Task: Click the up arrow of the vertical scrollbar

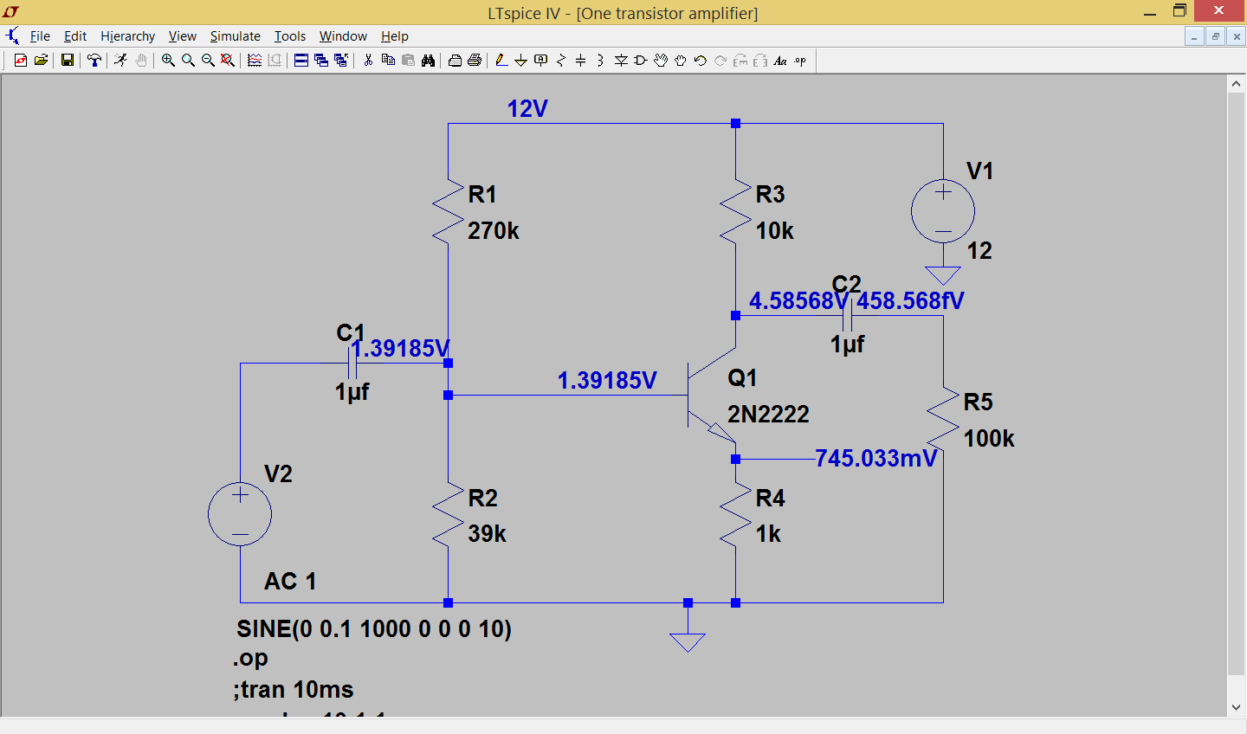Action: pos(1236,84)
